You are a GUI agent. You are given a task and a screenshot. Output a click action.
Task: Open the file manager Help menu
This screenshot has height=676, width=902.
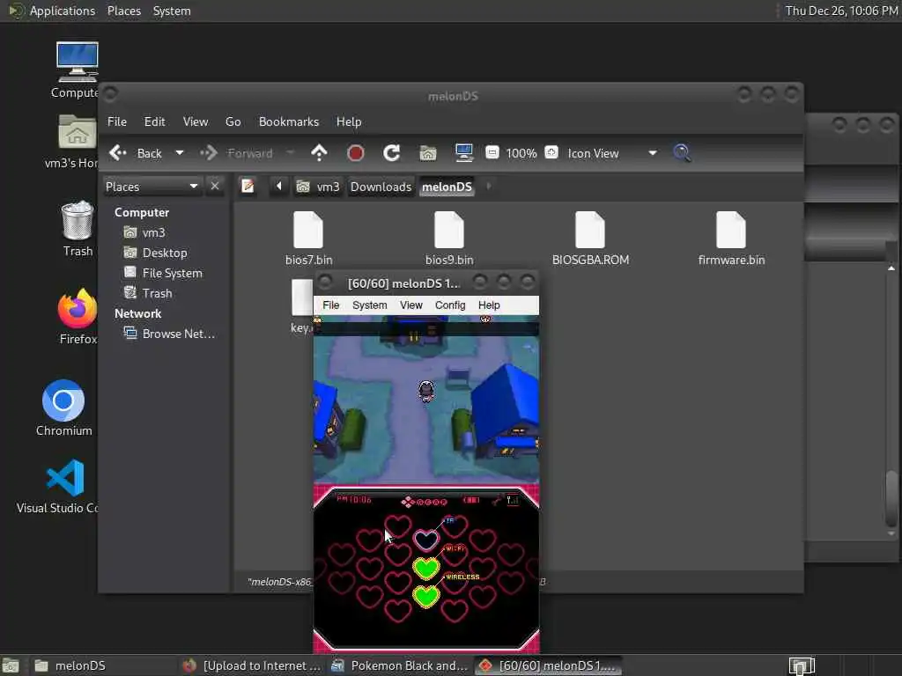[x=349, y=121]
